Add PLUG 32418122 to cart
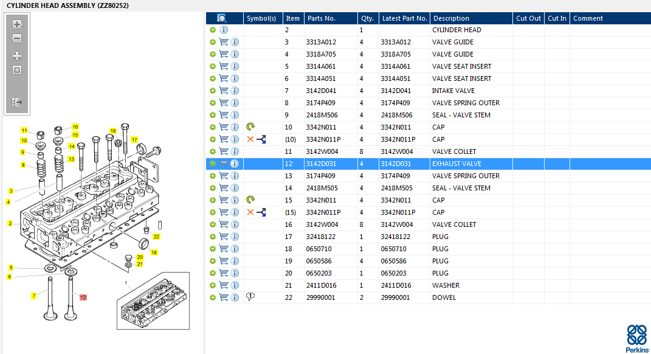Screen dimensions: 651x354 click(224, 237)
